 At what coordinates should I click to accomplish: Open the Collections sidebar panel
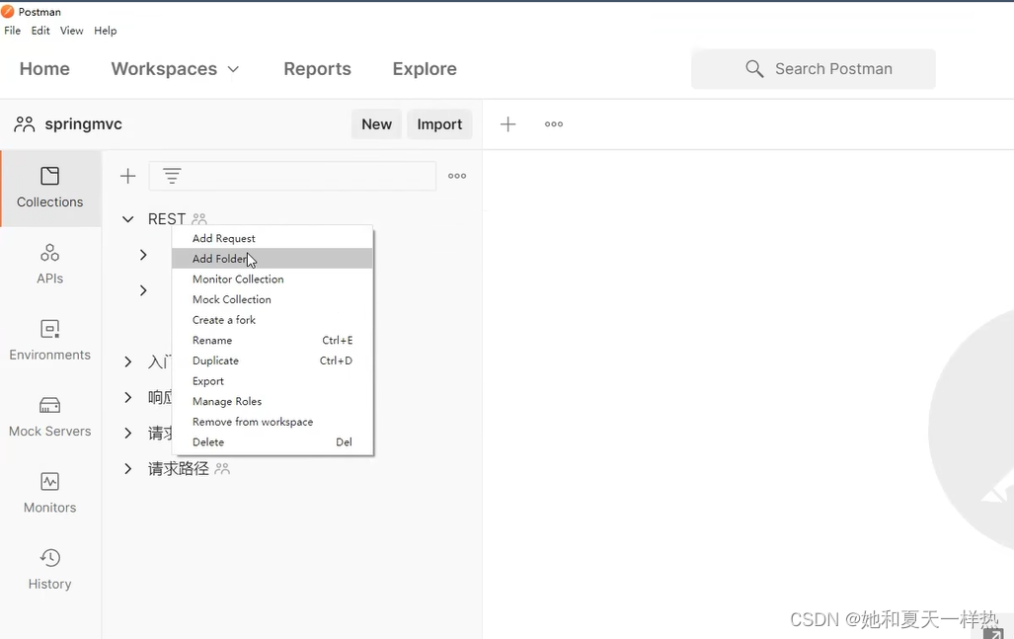(50, 189)
